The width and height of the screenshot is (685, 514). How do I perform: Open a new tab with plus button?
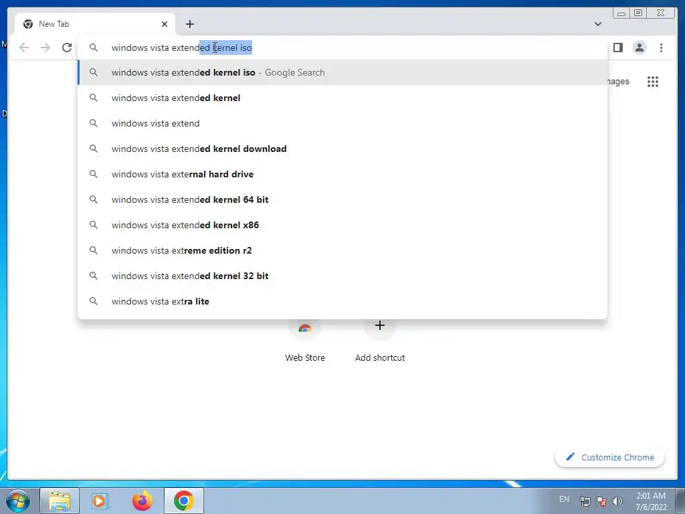pyautogui.click(x=189, y=24)
